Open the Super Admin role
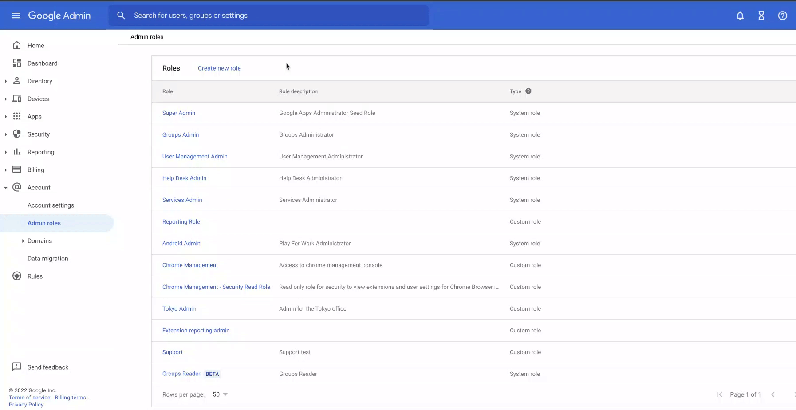Image resolution: width=796 pixels, height=410 pixels. [179, 113]
